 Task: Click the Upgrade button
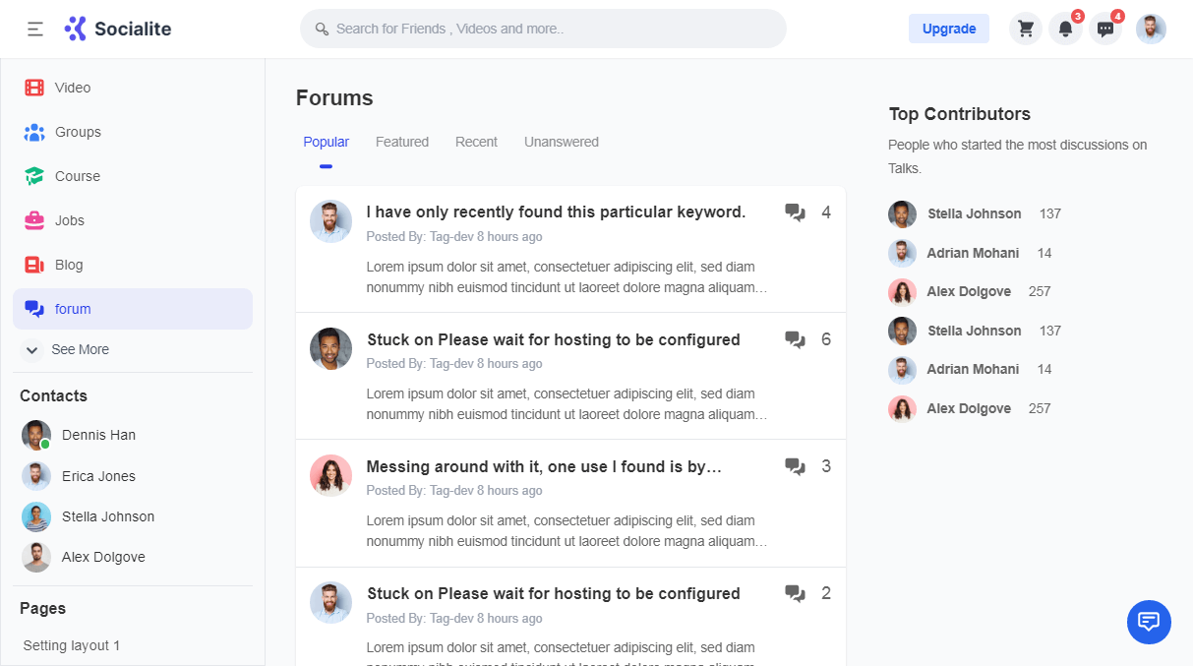(949, 29)
